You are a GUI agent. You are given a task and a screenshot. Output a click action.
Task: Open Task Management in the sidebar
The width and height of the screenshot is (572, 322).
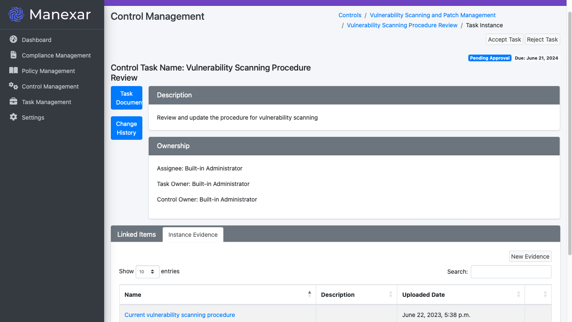click(46, 102)
